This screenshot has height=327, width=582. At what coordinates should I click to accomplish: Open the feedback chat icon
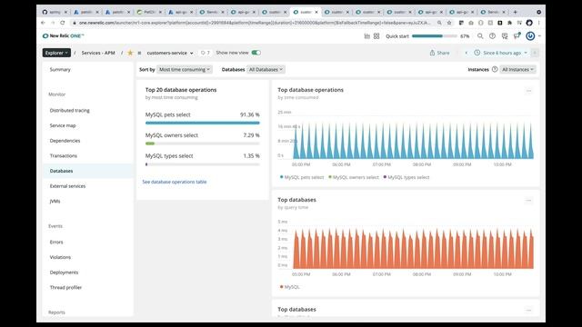(x=505, y=36)
